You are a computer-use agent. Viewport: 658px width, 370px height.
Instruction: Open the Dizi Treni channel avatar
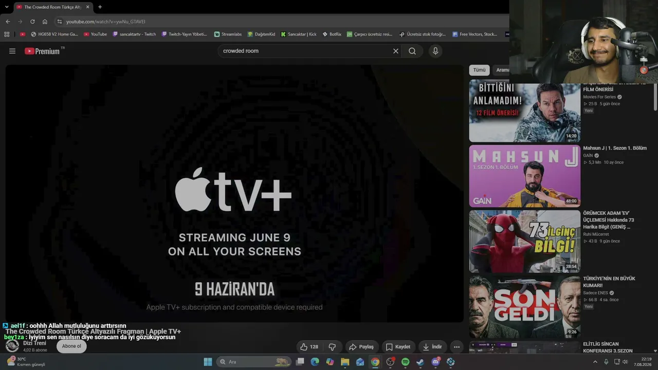tap(12, 346)
